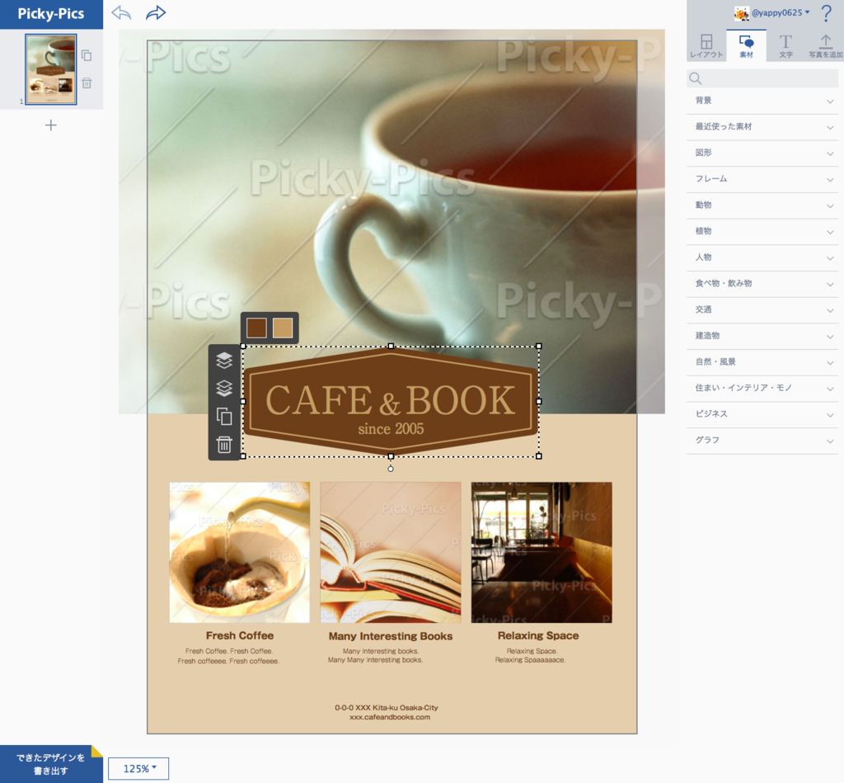This screenshot has width=844, height=783.
Task: Click the rotation handle below the badge
Action: (391, 469)
